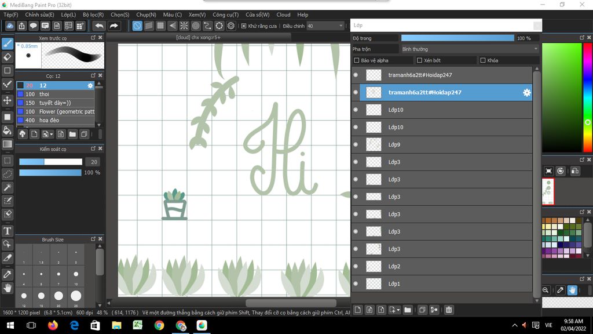Viewport: 593px width, 334px height.
Task: Duplicate the current layer
Action: click(x=422, y=310)
